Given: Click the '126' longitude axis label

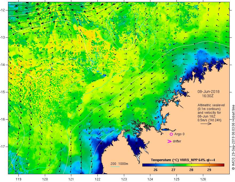Looking at the screenshot, I should click(203, 179).
